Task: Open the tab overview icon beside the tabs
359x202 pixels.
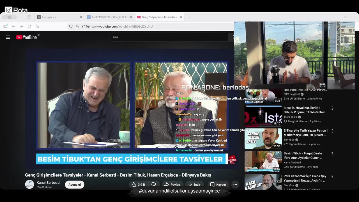Action: point(29,17)
